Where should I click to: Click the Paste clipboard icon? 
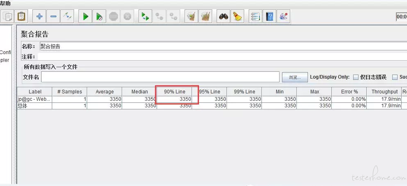21,16
